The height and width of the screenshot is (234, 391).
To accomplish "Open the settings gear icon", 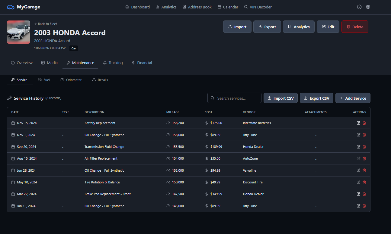I will point(368,7).
